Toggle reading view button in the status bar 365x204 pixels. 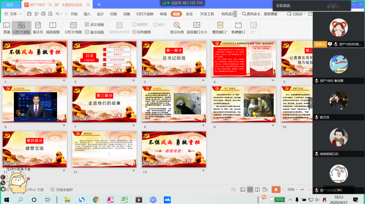point(258,190)
